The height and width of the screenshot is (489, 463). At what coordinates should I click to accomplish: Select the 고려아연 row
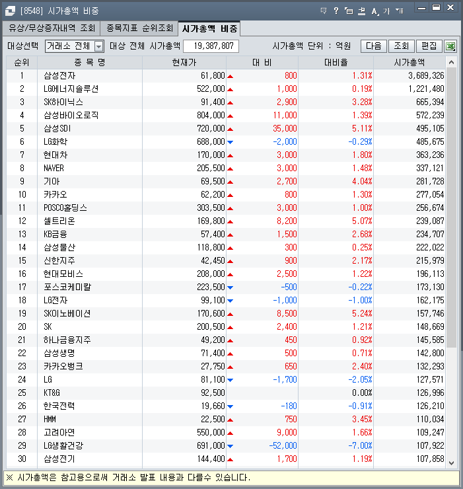226,433
